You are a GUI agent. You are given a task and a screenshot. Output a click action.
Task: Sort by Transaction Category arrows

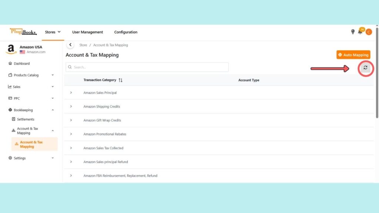(120, 80)
